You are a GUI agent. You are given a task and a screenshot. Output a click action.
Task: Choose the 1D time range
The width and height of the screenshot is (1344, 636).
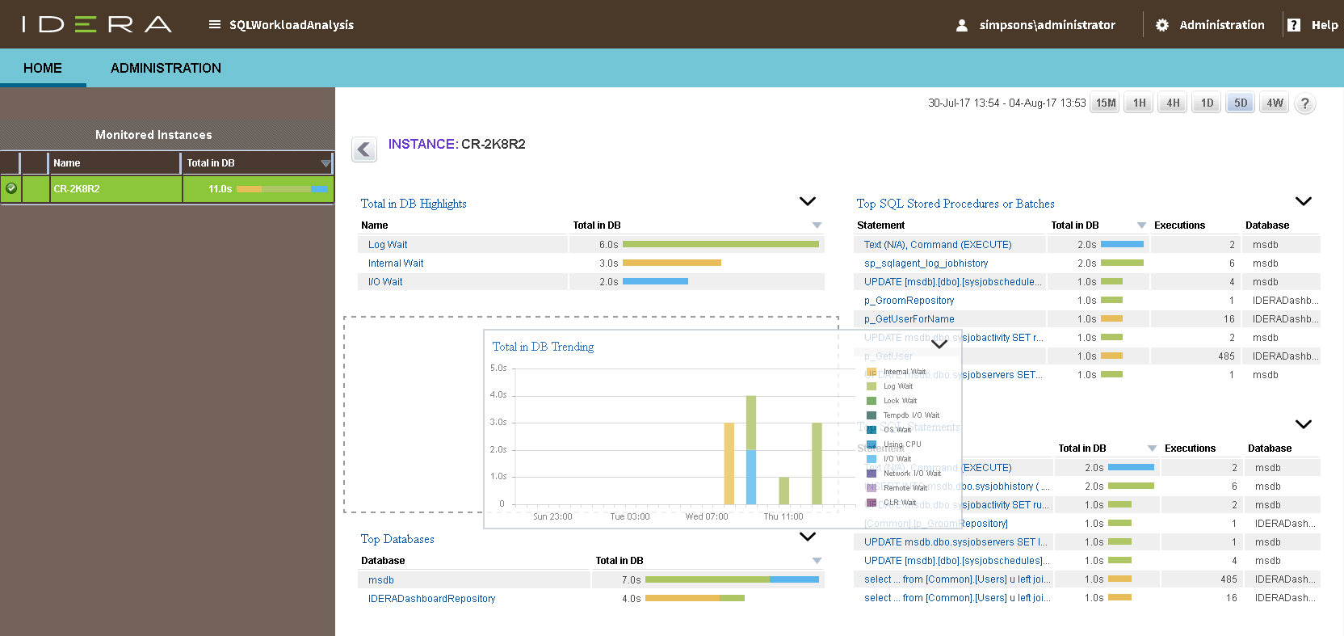click(1207, 103)
